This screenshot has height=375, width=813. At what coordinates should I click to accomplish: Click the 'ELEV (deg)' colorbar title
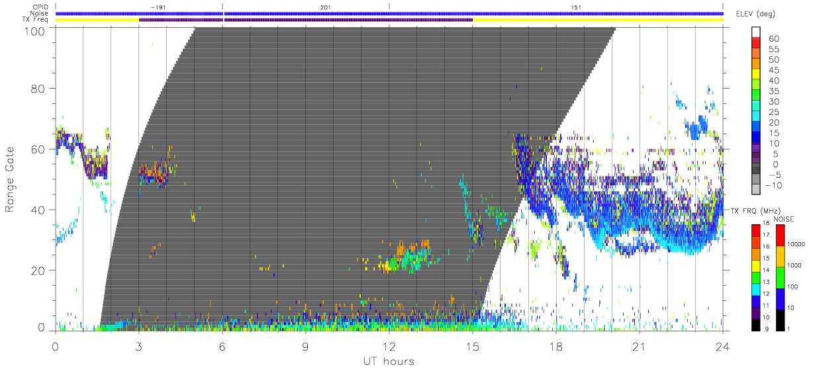point(756,14)
